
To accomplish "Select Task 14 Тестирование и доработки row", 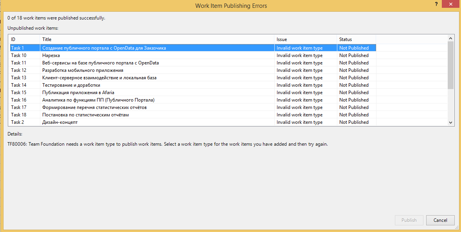I will [x=71, y=85].
